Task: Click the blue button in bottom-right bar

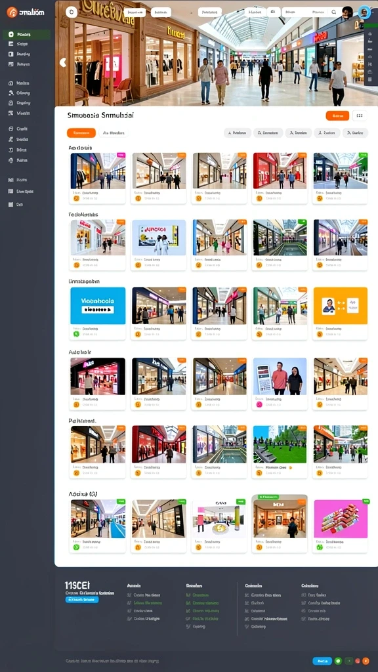Action: click(322, 661)
